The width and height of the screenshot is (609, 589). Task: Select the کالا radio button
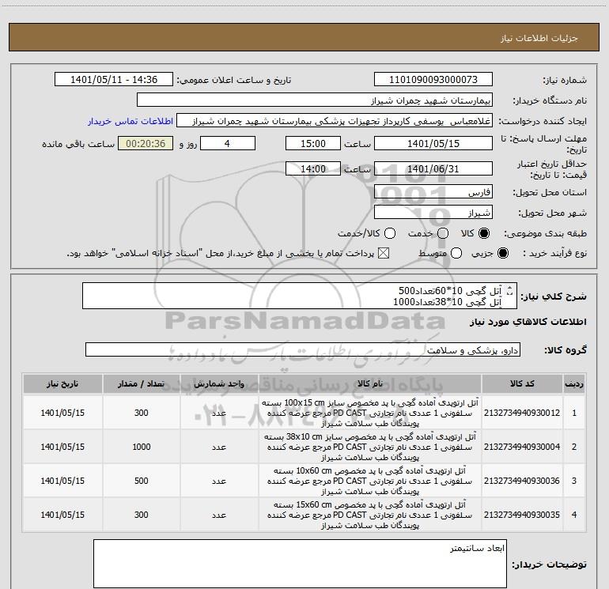click(484, 233)
